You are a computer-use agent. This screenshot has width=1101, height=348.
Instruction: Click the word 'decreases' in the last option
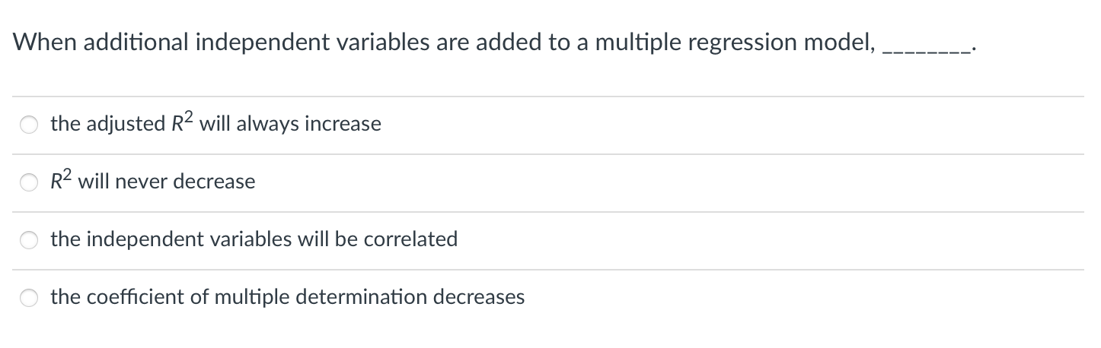point(479,296)
